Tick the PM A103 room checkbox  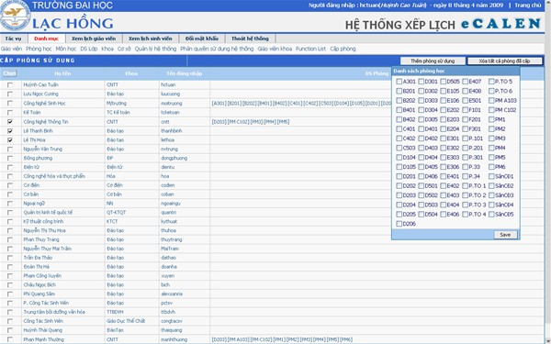click(491, 100)
